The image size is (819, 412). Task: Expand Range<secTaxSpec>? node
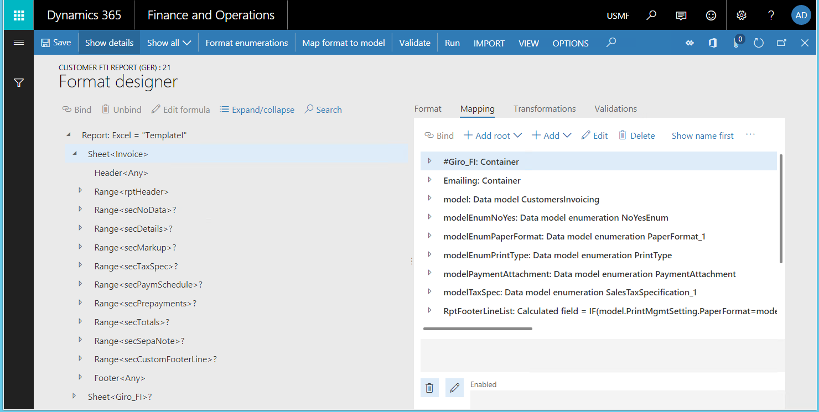point(80,265)
